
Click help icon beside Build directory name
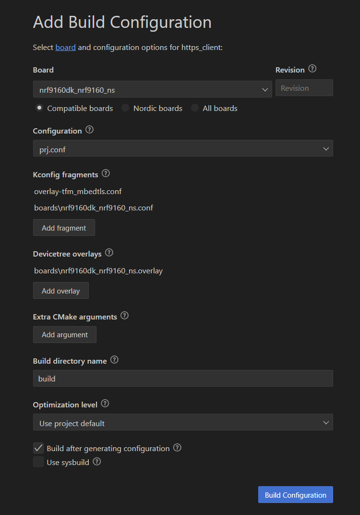[x=114, y=360]
